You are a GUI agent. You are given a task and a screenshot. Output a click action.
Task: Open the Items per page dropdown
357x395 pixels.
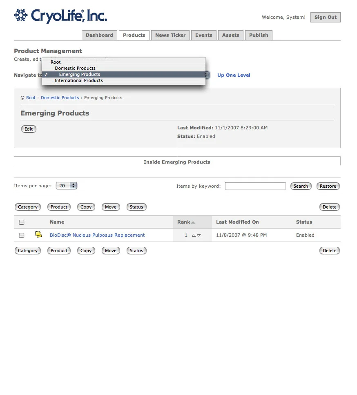pos(66,186)
